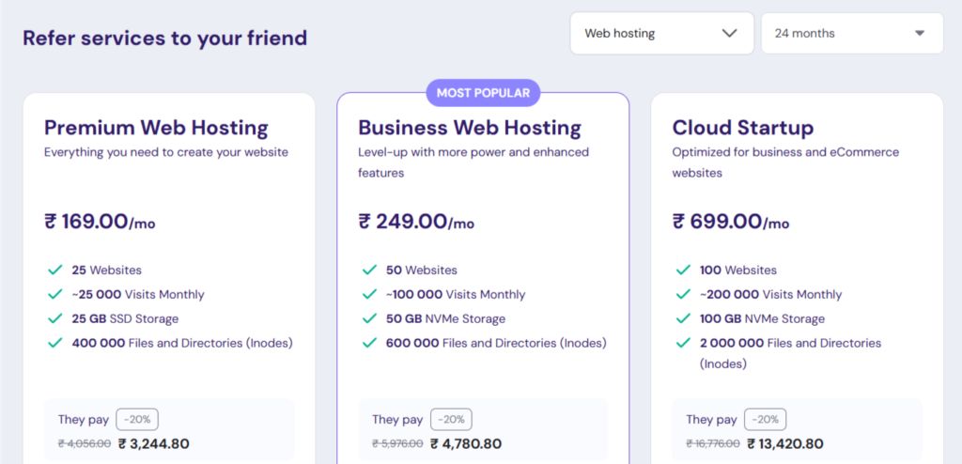Click checkmark next to ~100 000 Visits Monthly
Image resolution: width=962 pixels, height=464 pixels.
pos(366,295)
